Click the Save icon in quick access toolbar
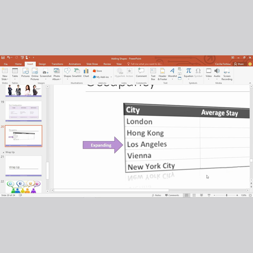Viewport: 253px width, 253px height. [x=3, y=58]
